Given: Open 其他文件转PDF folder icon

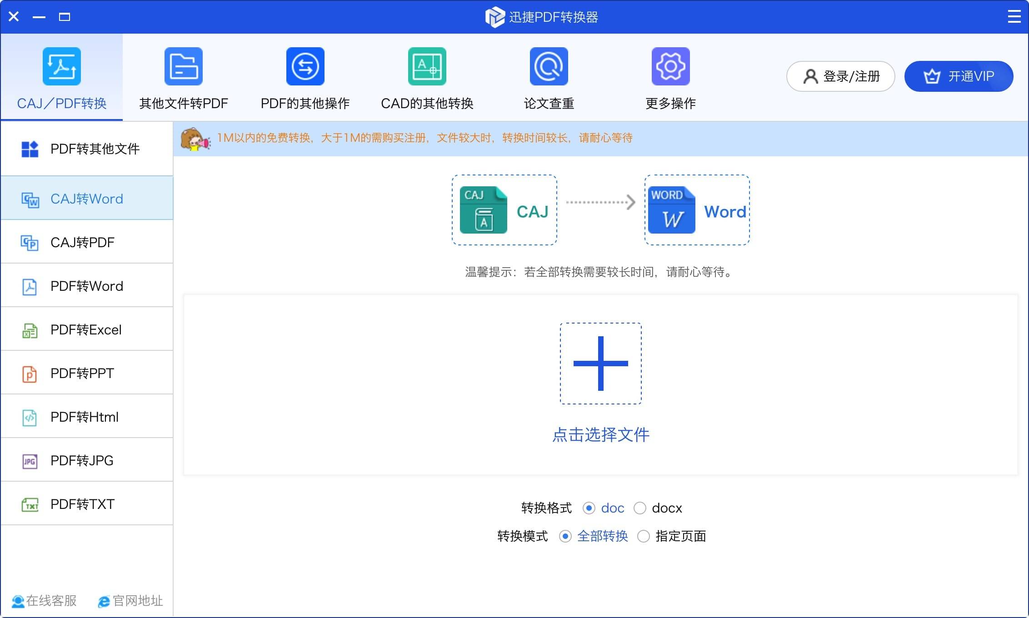Looking at the screenshot, I should (x=184, y=66).
